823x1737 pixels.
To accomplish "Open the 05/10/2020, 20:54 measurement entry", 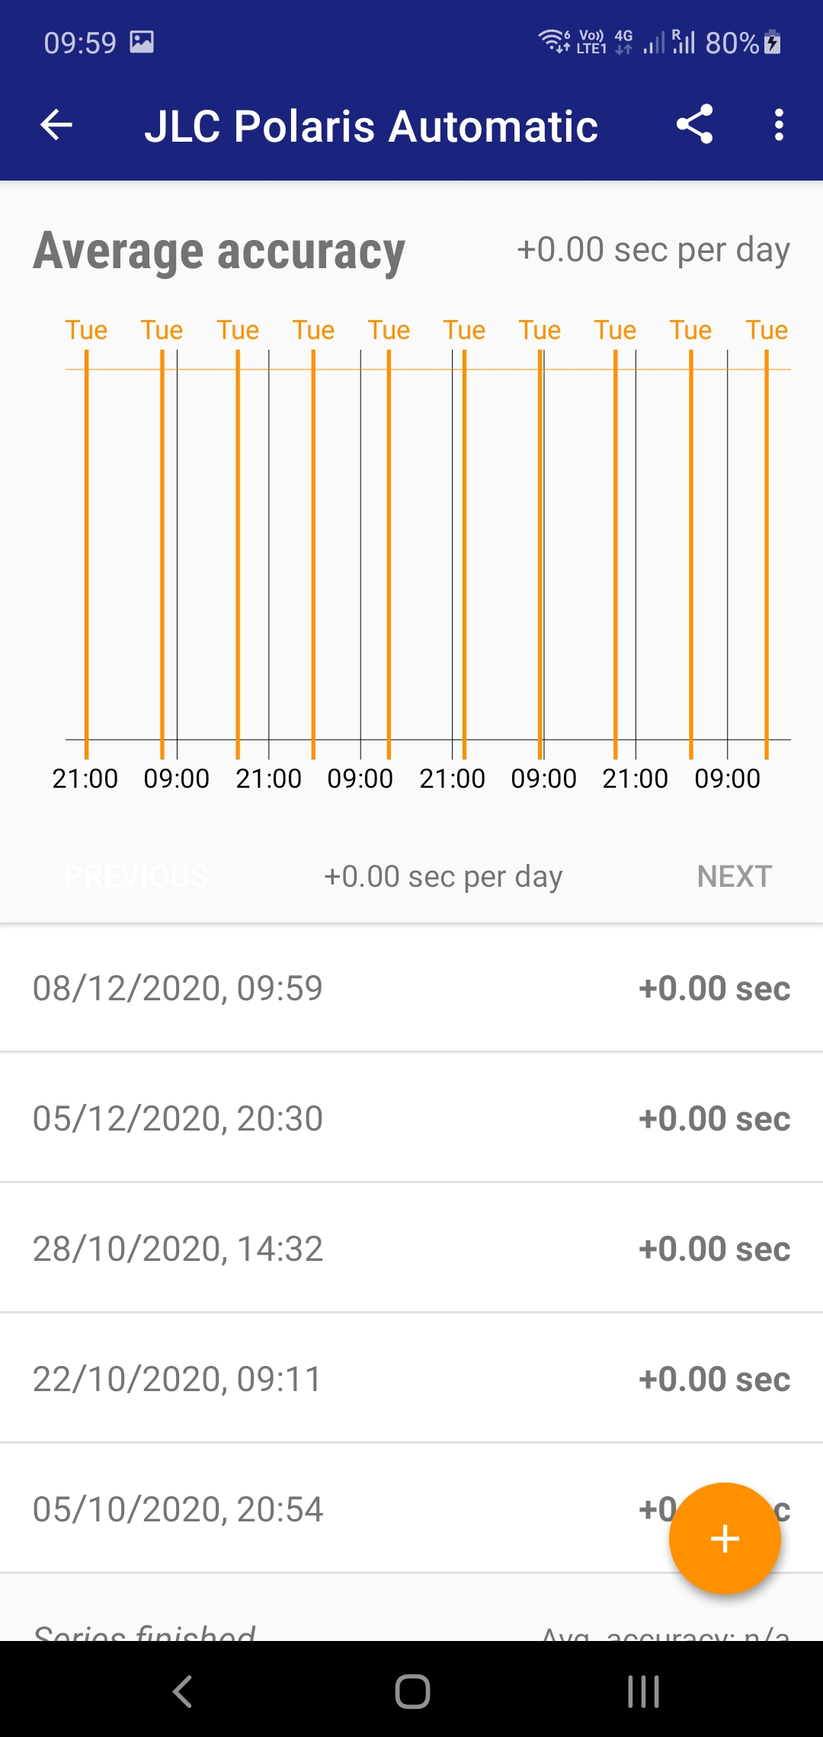I will tap(411, 1509).
